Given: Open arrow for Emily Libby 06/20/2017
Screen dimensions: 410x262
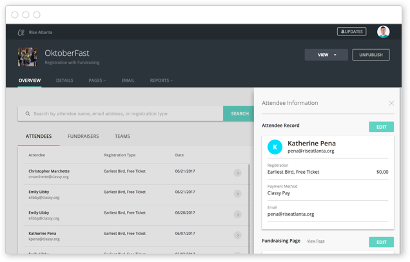Looking at the screenshot, I should pyautogui.click(x=237, y=214).
